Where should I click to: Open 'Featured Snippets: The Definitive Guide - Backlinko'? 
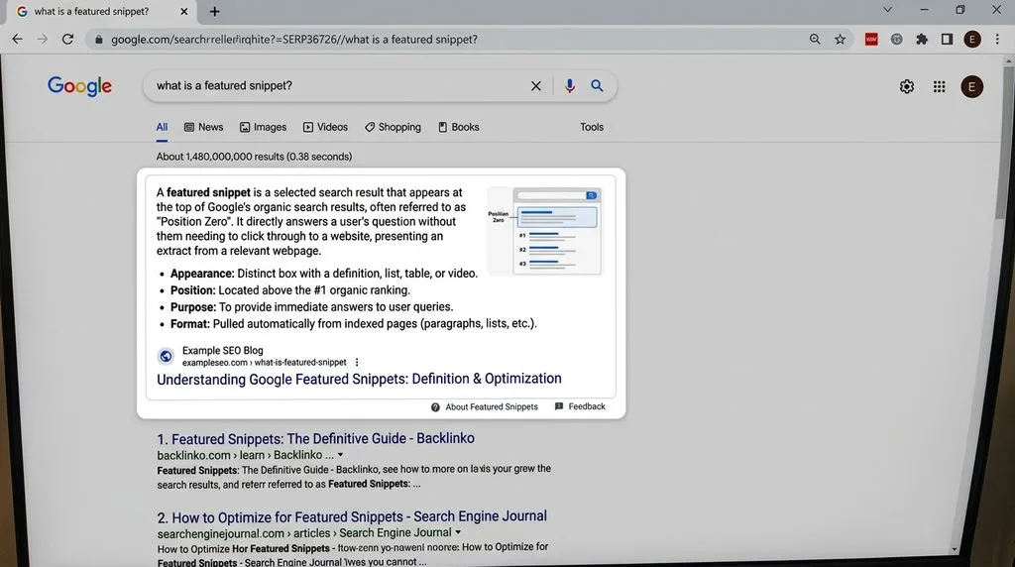pos(316,439)
